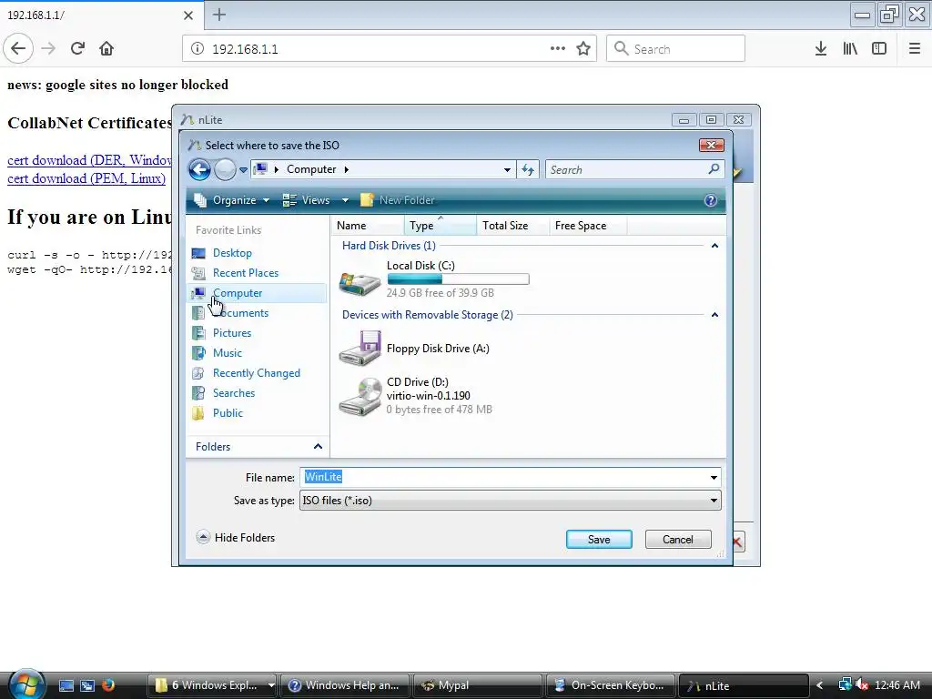The image size is (932, 699).
Task: Open the File name dropdown arrow
Action: click(x=714, y=477)
